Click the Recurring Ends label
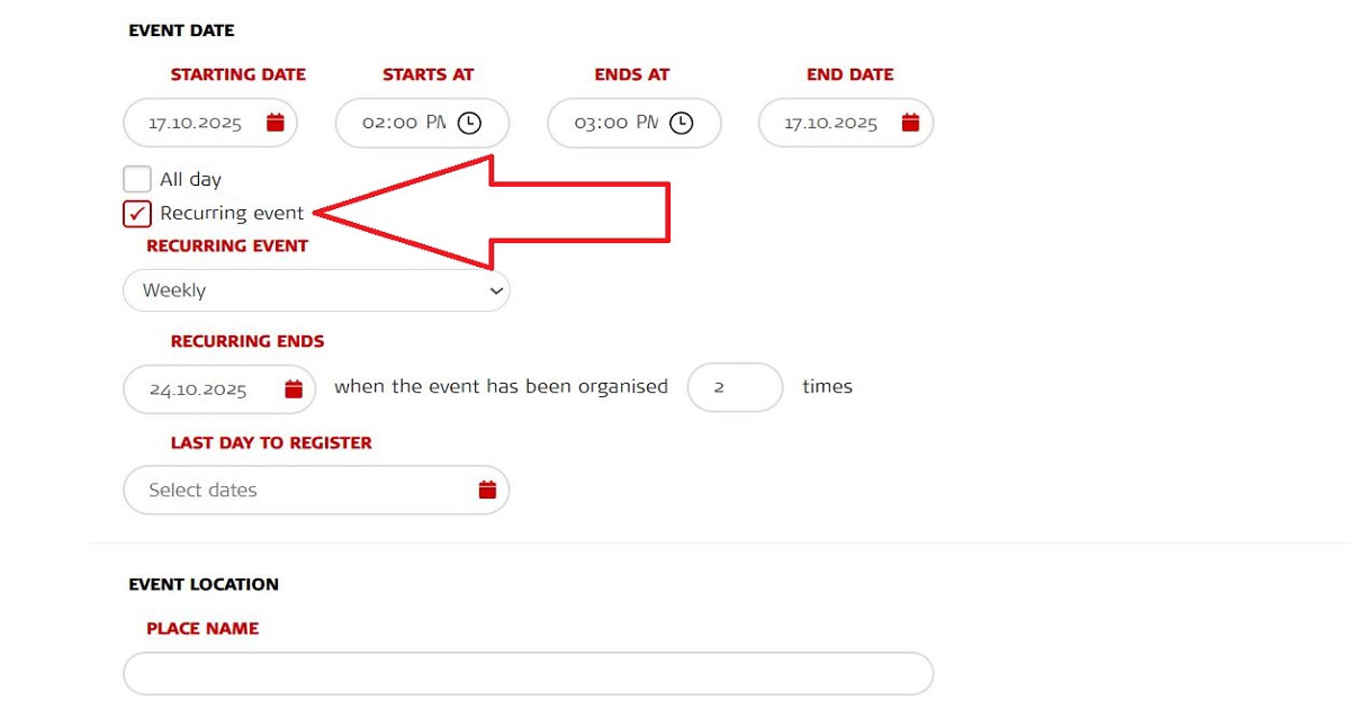This screenshot has height=709, width=1350. click(247, 341)
